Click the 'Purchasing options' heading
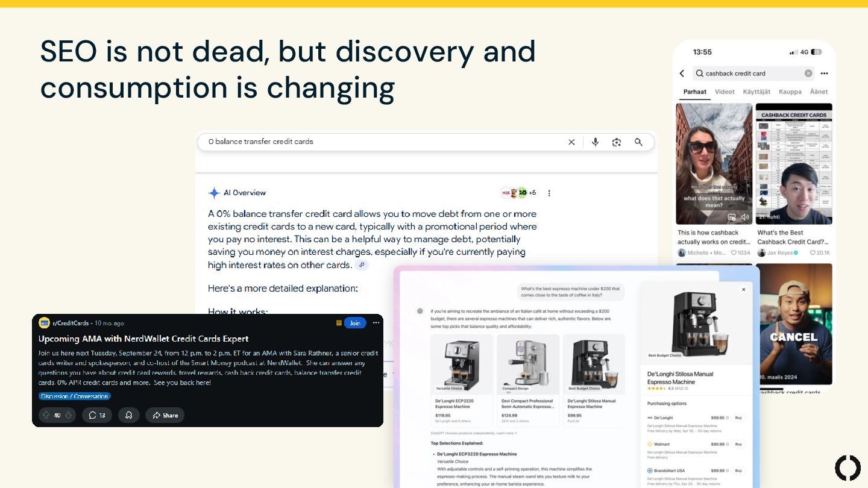868x488 pixels. point(667,404)
